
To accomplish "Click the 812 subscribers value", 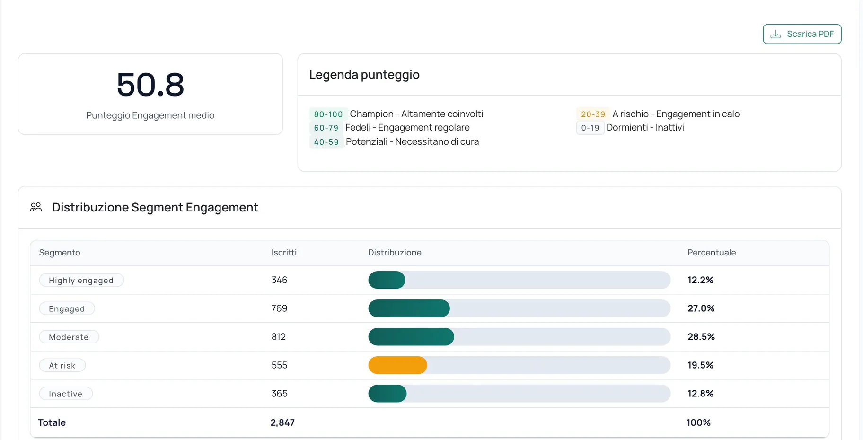I will click(279, 337).
